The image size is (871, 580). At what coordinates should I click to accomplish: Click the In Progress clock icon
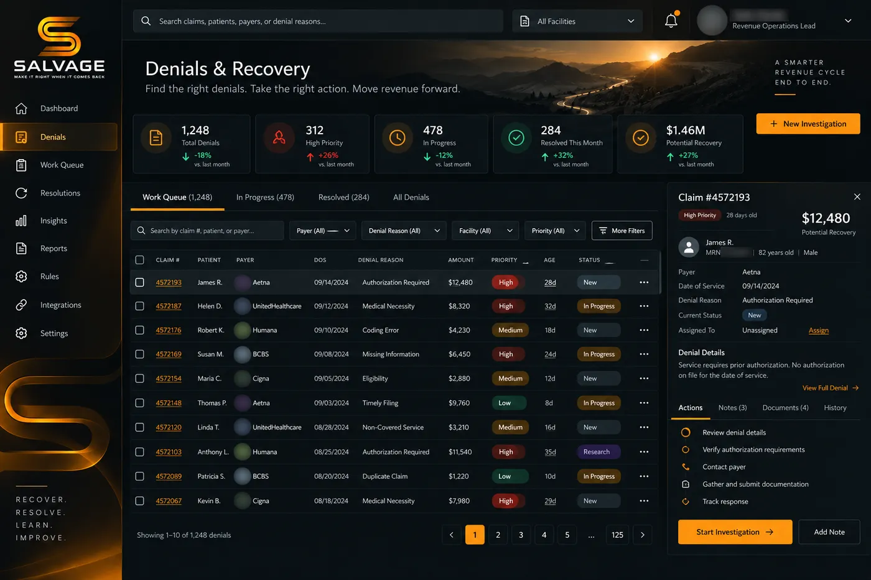pos(397,137)
